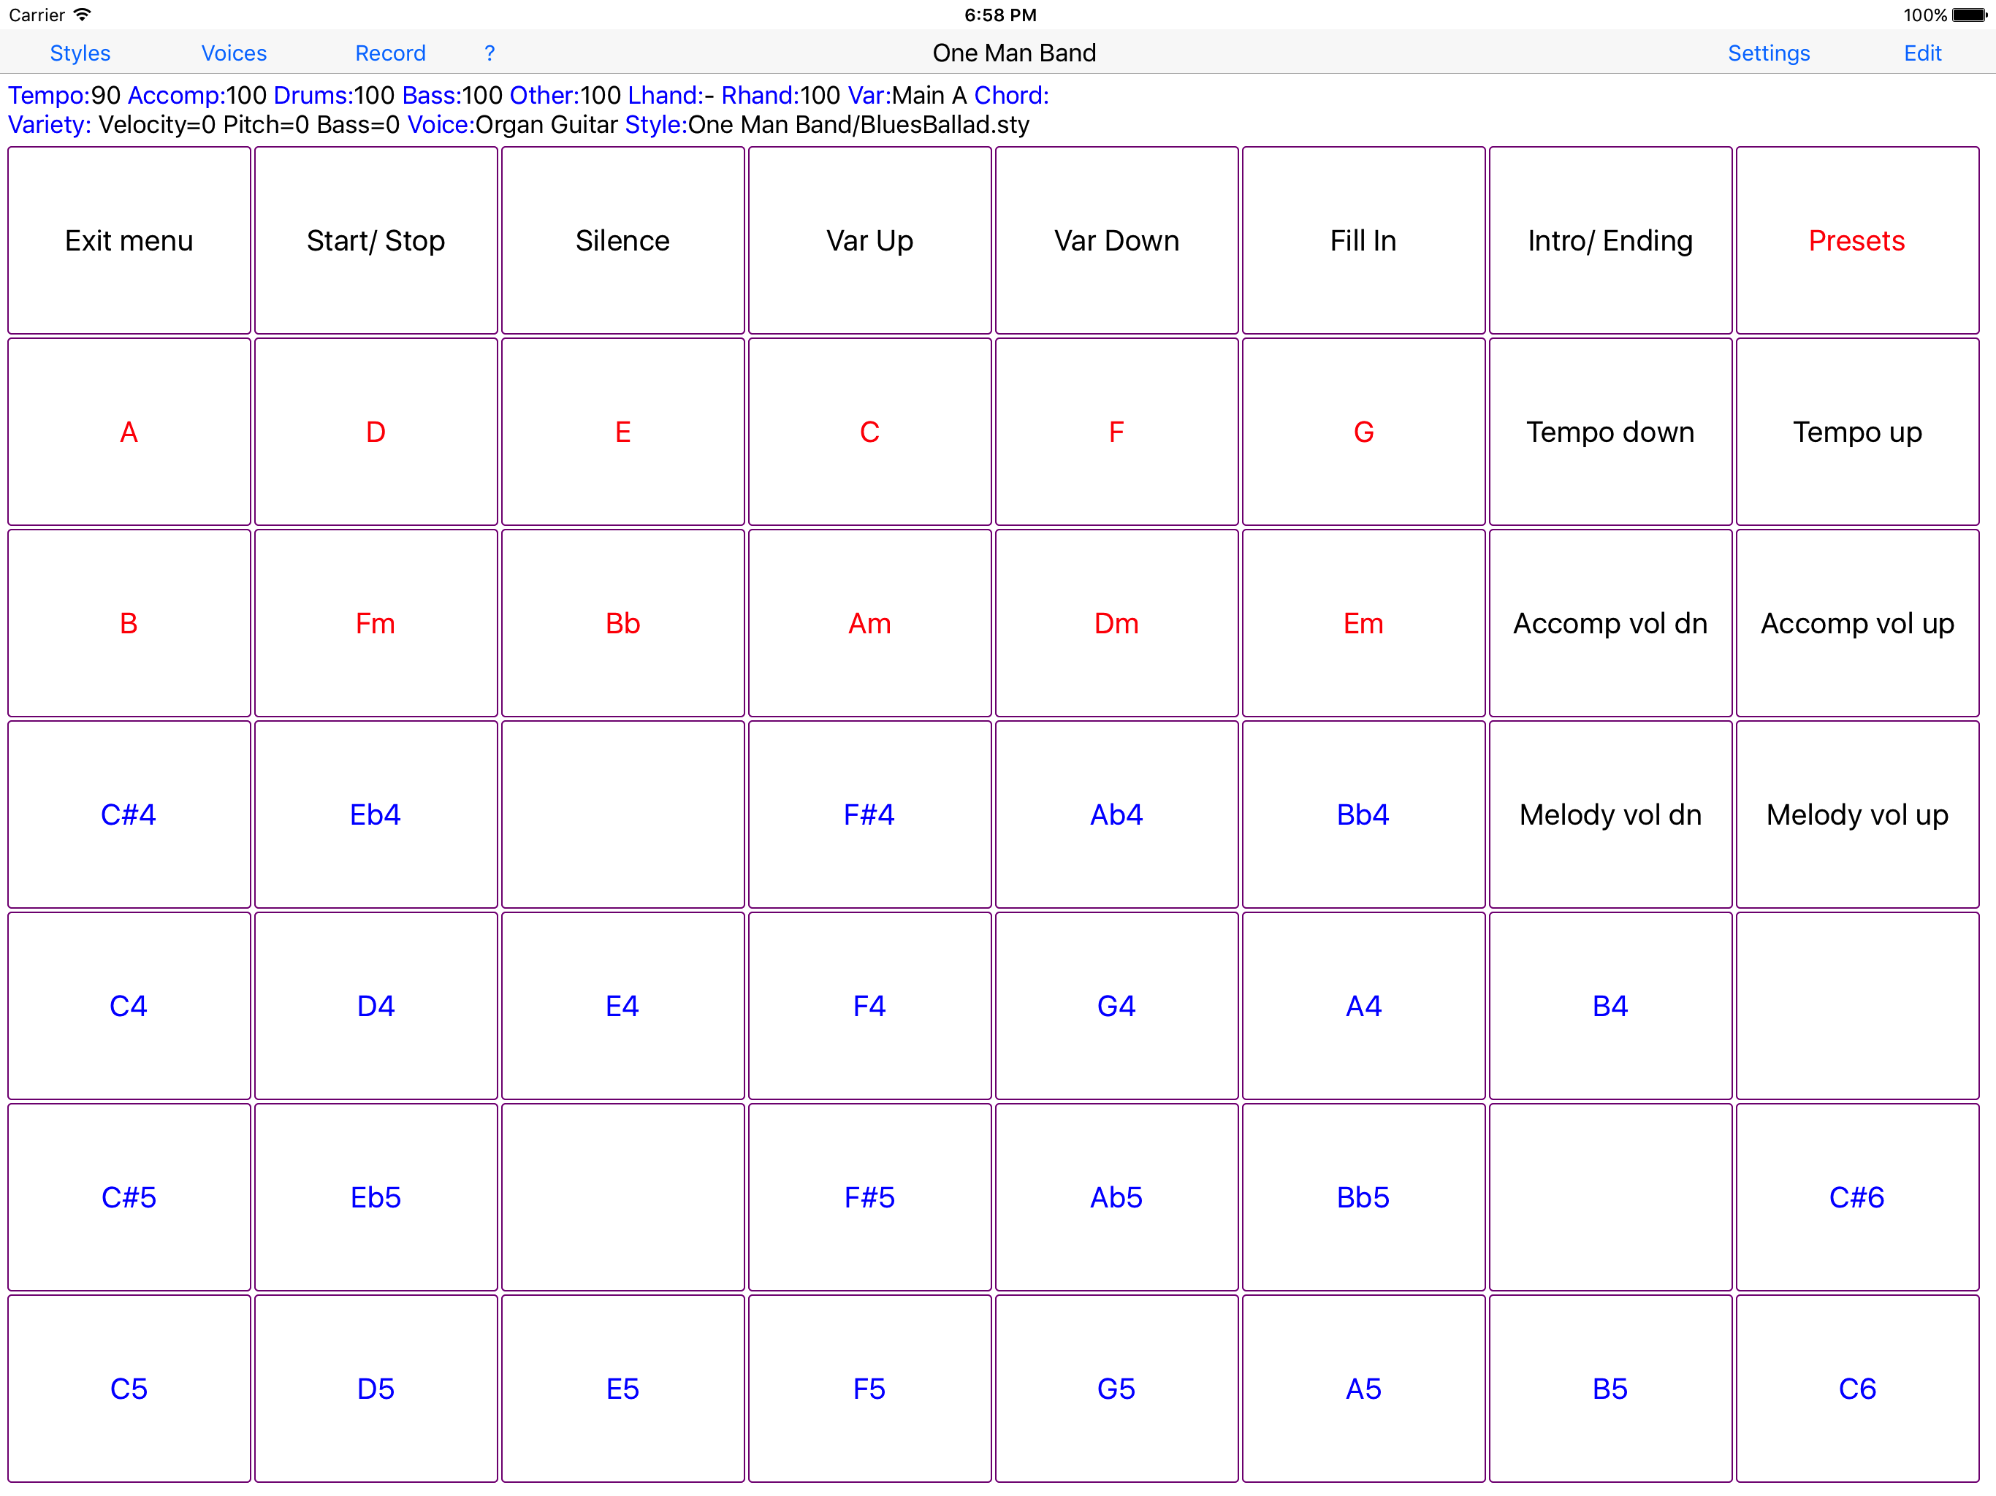
Task: Play the B4 note pad
Action: (x=1611, y=1006)
